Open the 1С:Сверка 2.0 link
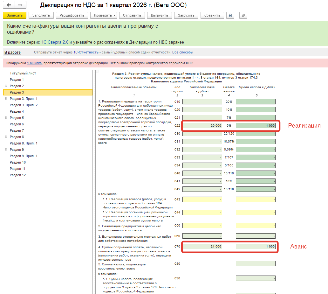The height and width of the screenshot is (294, 328). 55,42
